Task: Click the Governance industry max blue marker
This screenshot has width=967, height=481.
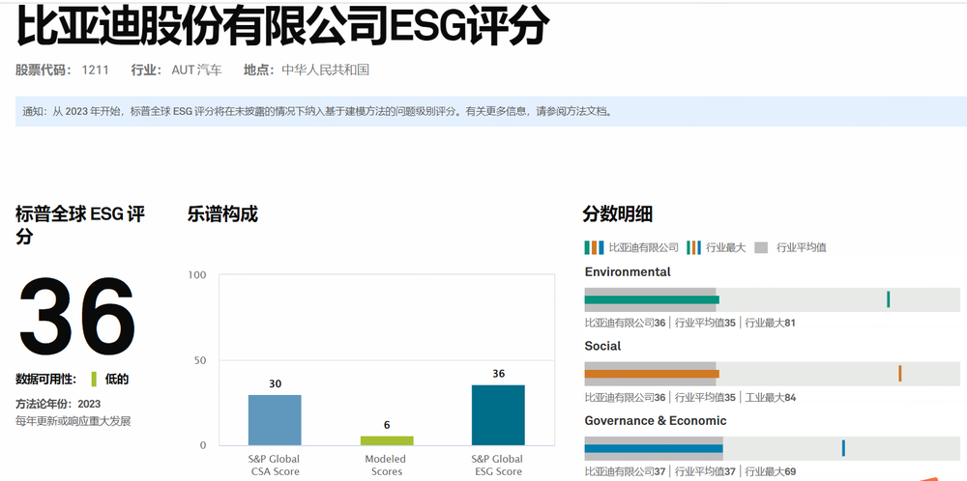Action: pyautogui.click(x=843, y=448)
